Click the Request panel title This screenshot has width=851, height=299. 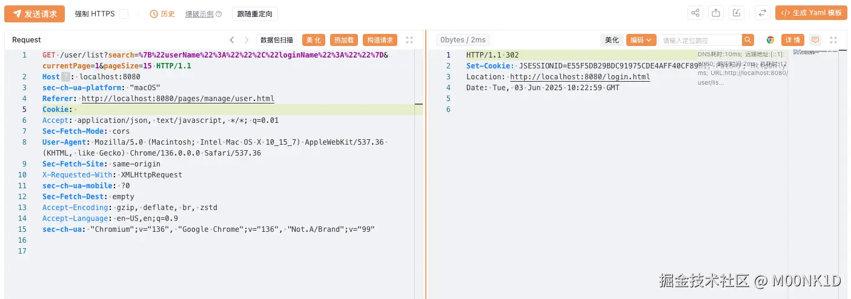coord(27,40)
